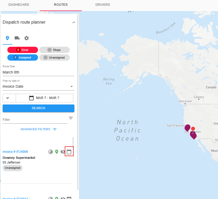Open the stops location pin tab
Screen dimensions: 218x199
click(7, 38)
